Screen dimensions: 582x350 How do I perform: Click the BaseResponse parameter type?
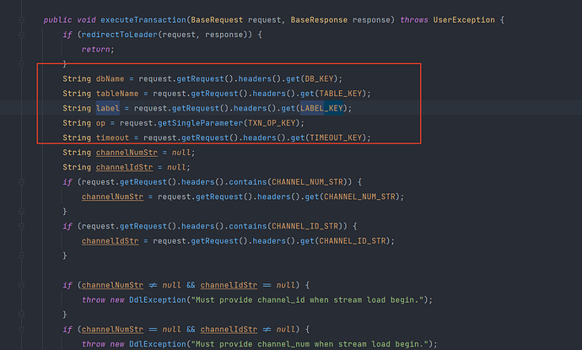pos(317,19)
